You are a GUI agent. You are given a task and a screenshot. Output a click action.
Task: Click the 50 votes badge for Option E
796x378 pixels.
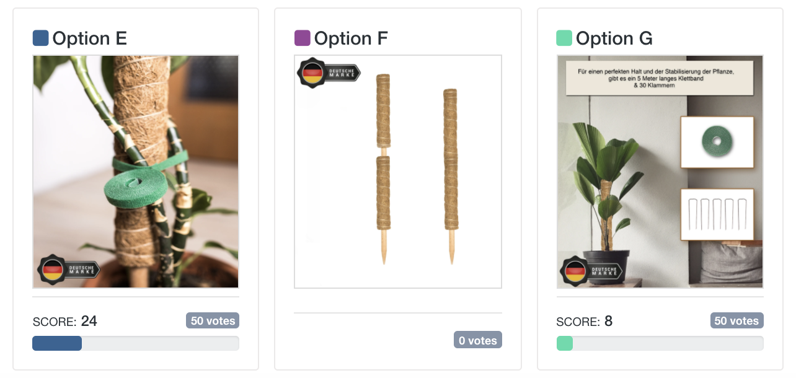[x=213, y=321]
